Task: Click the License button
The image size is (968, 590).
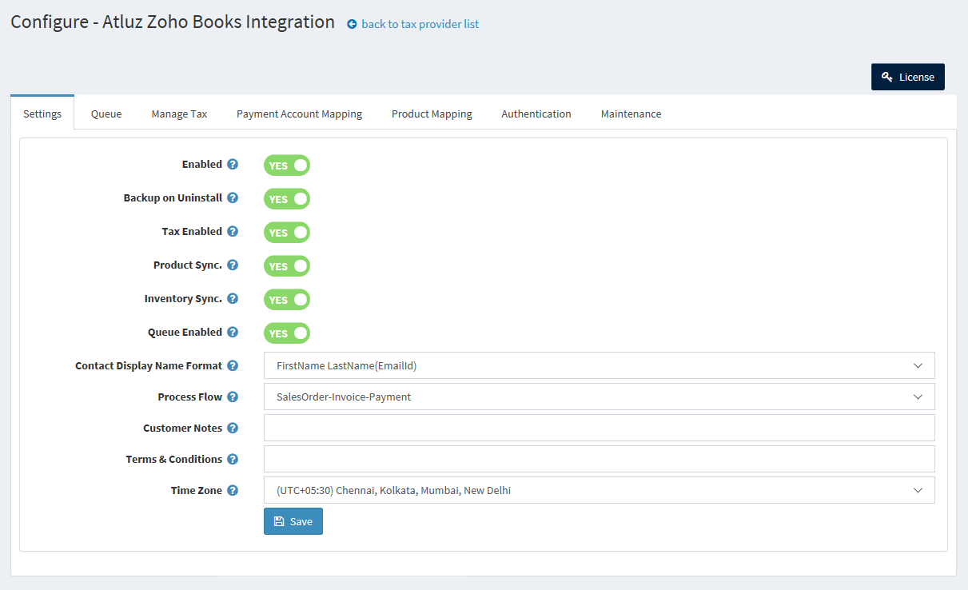Action: [908, 77]
